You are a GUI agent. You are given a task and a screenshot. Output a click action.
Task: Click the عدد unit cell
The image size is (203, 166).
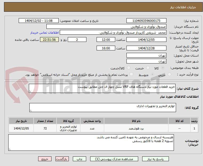click(92, 128)
